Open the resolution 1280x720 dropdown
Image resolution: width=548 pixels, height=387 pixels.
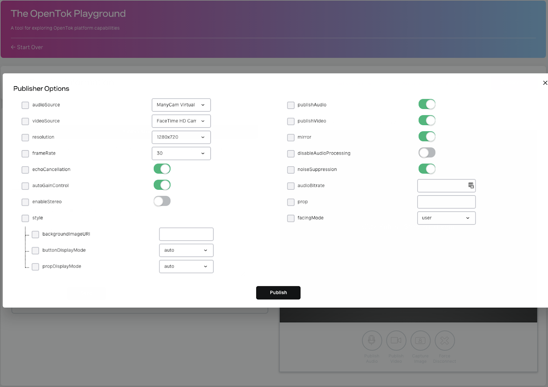click(x=181, y=137)
